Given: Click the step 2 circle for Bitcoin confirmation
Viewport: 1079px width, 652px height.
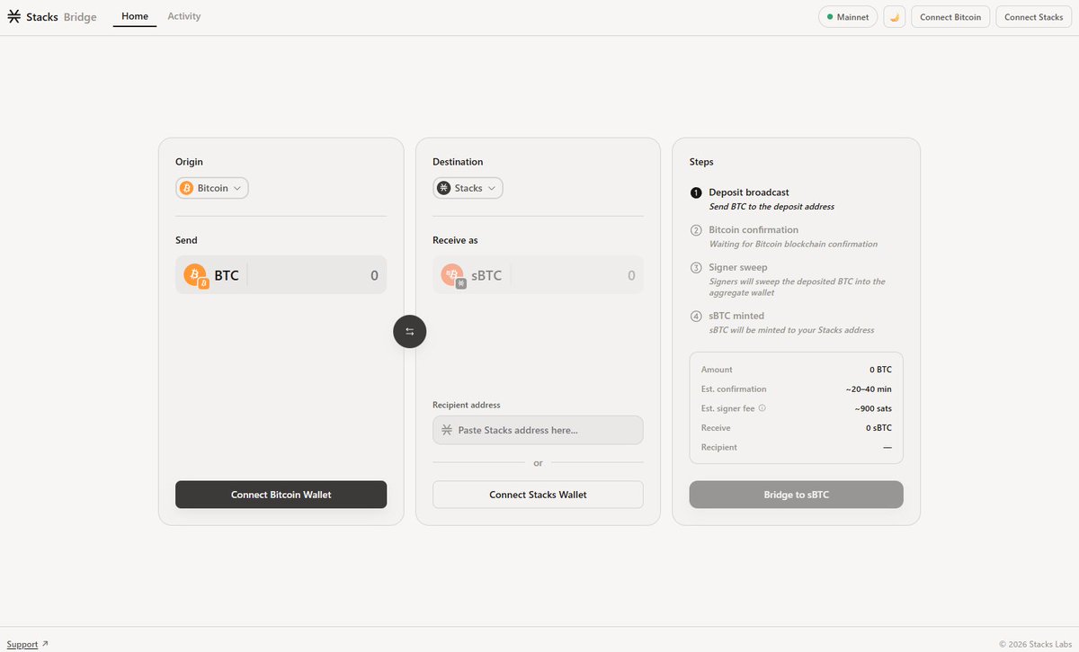Looking at the screenshot, I should click(696, 230).
